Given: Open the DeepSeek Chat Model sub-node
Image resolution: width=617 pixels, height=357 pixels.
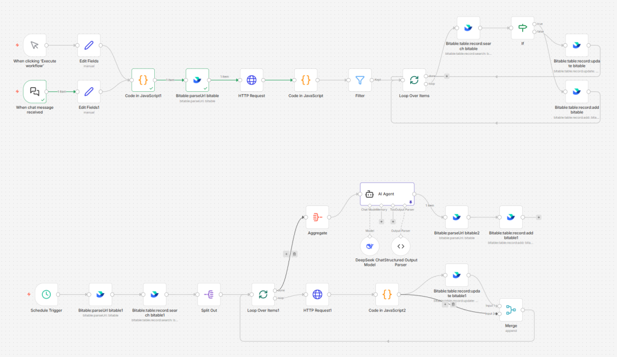Looking at the screenshot, I should click(x=370, y=246).
